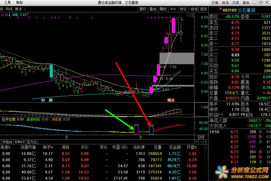Open the 工具 menu

point(7,3)
